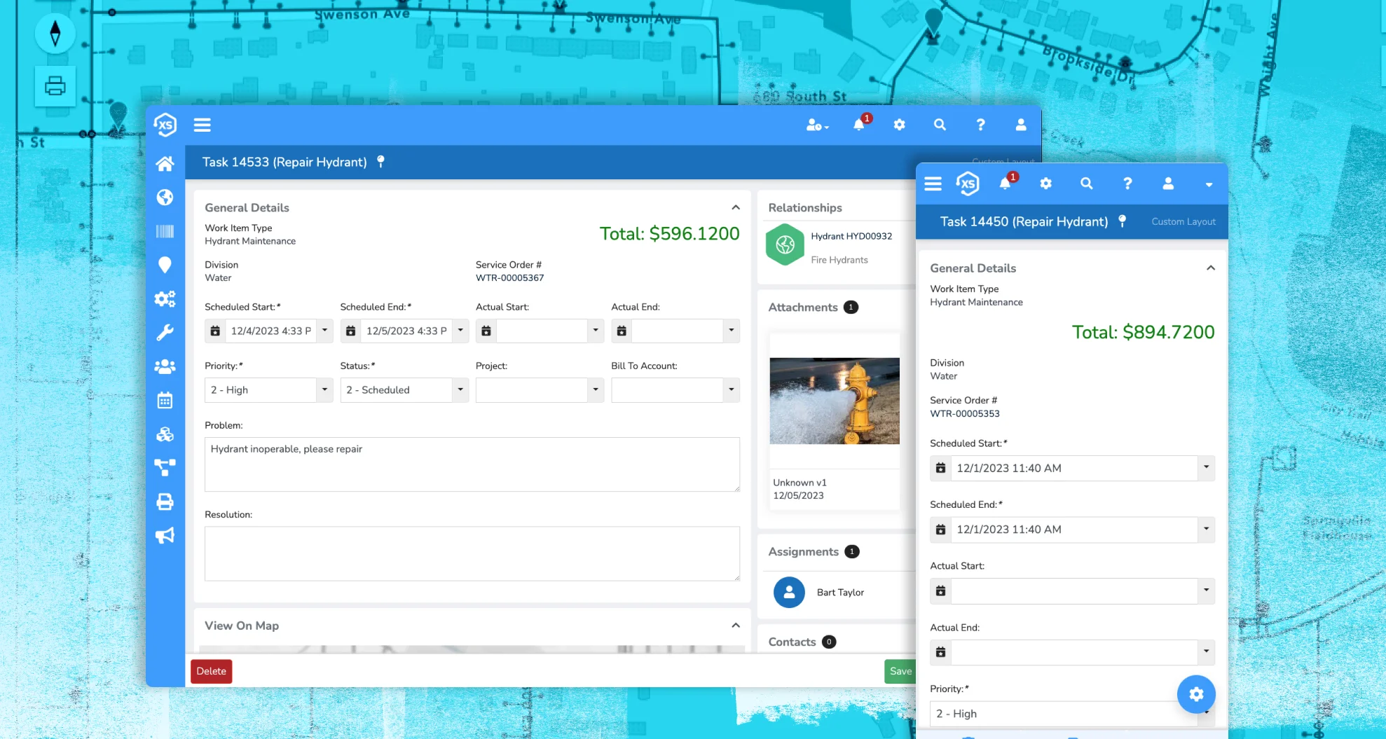Open the globe map icon in sidebar

point(165,198)
